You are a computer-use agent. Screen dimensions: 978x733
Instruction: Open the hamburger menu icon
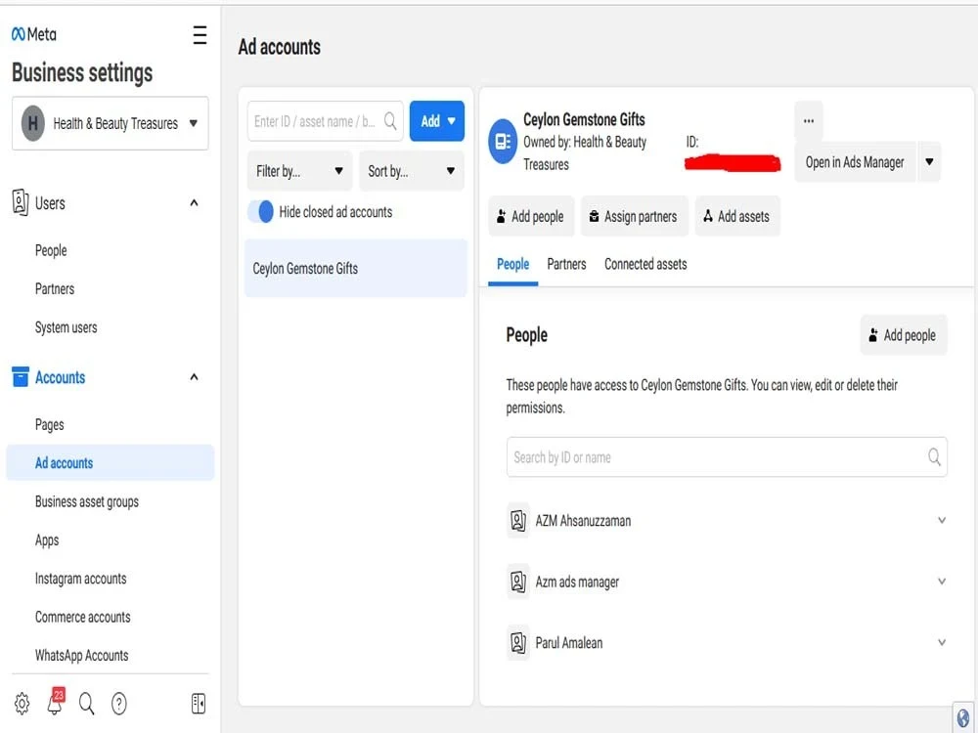(x=200, y=35)
